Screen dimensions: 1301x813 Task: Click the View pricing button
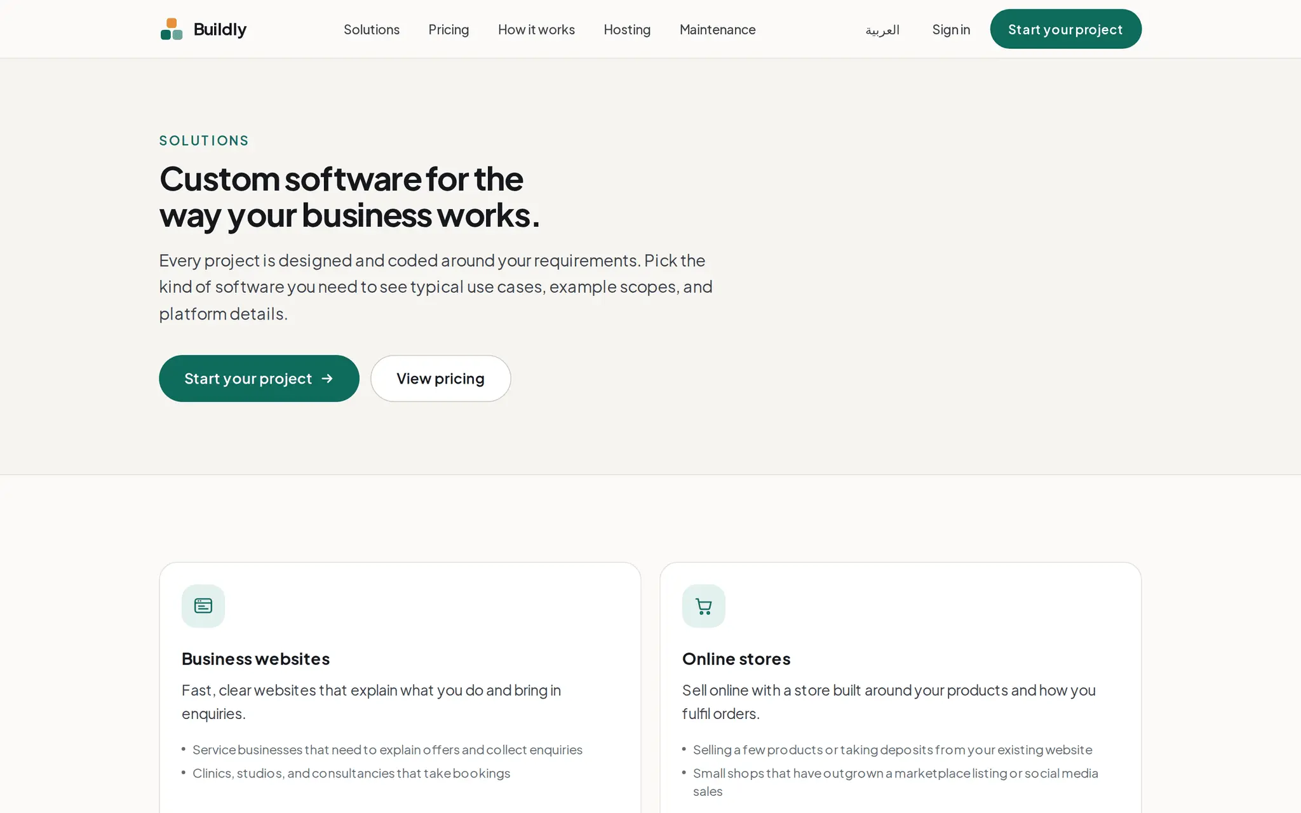441,379
